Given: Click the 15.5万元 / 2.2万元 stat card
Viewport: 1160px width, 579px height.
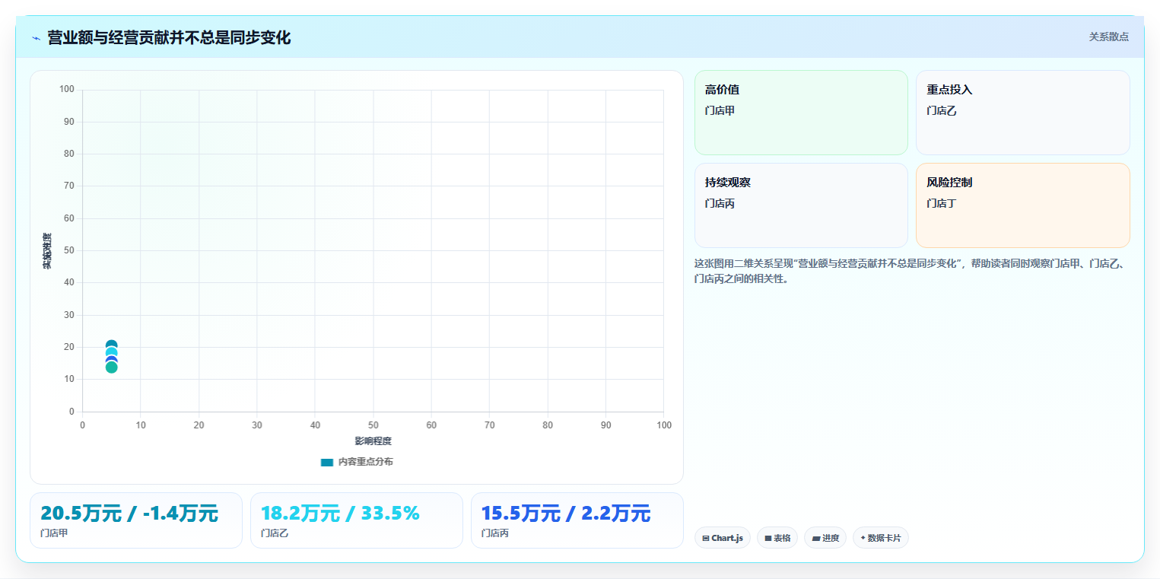Looking at the screenshot, I should 577,520.
